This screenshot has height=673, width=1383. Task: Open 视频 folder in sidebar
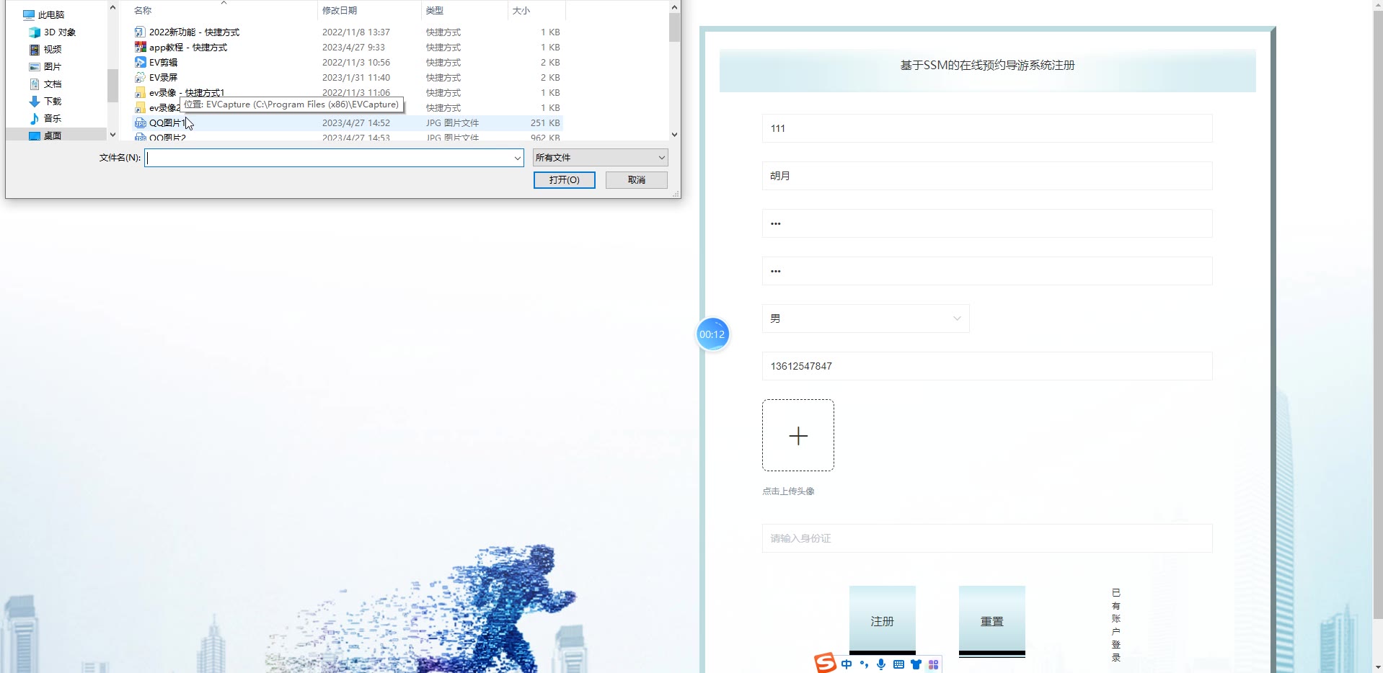[45, 49]
